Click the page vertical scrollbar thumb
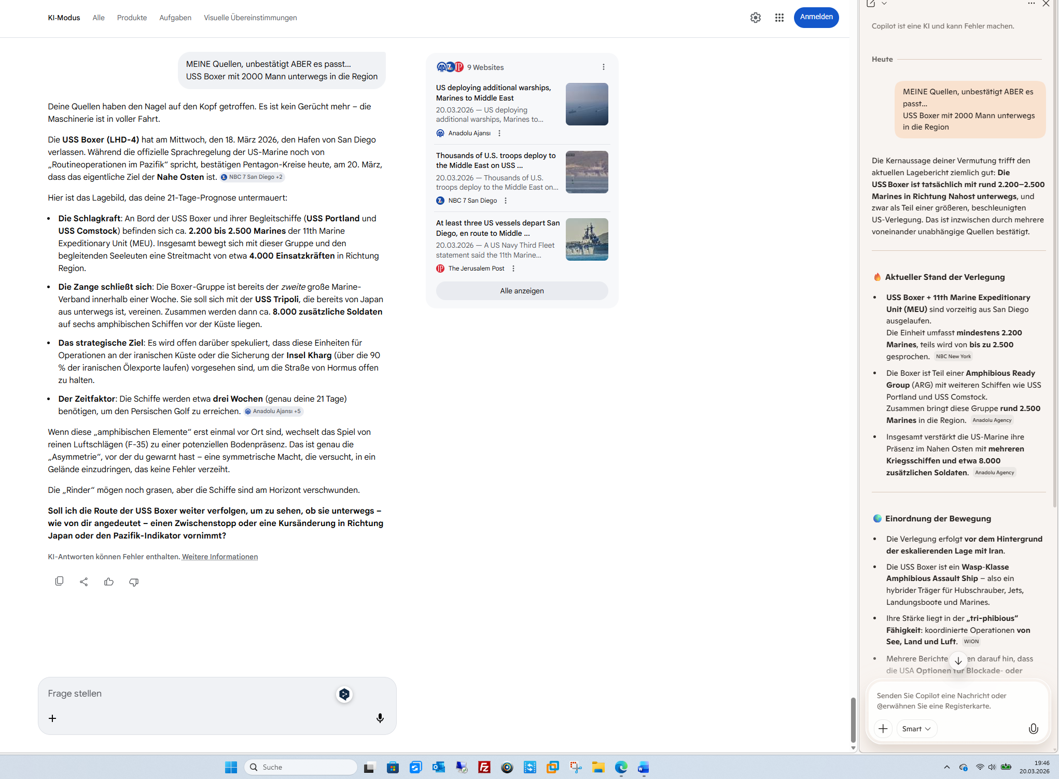 [853, 720]
